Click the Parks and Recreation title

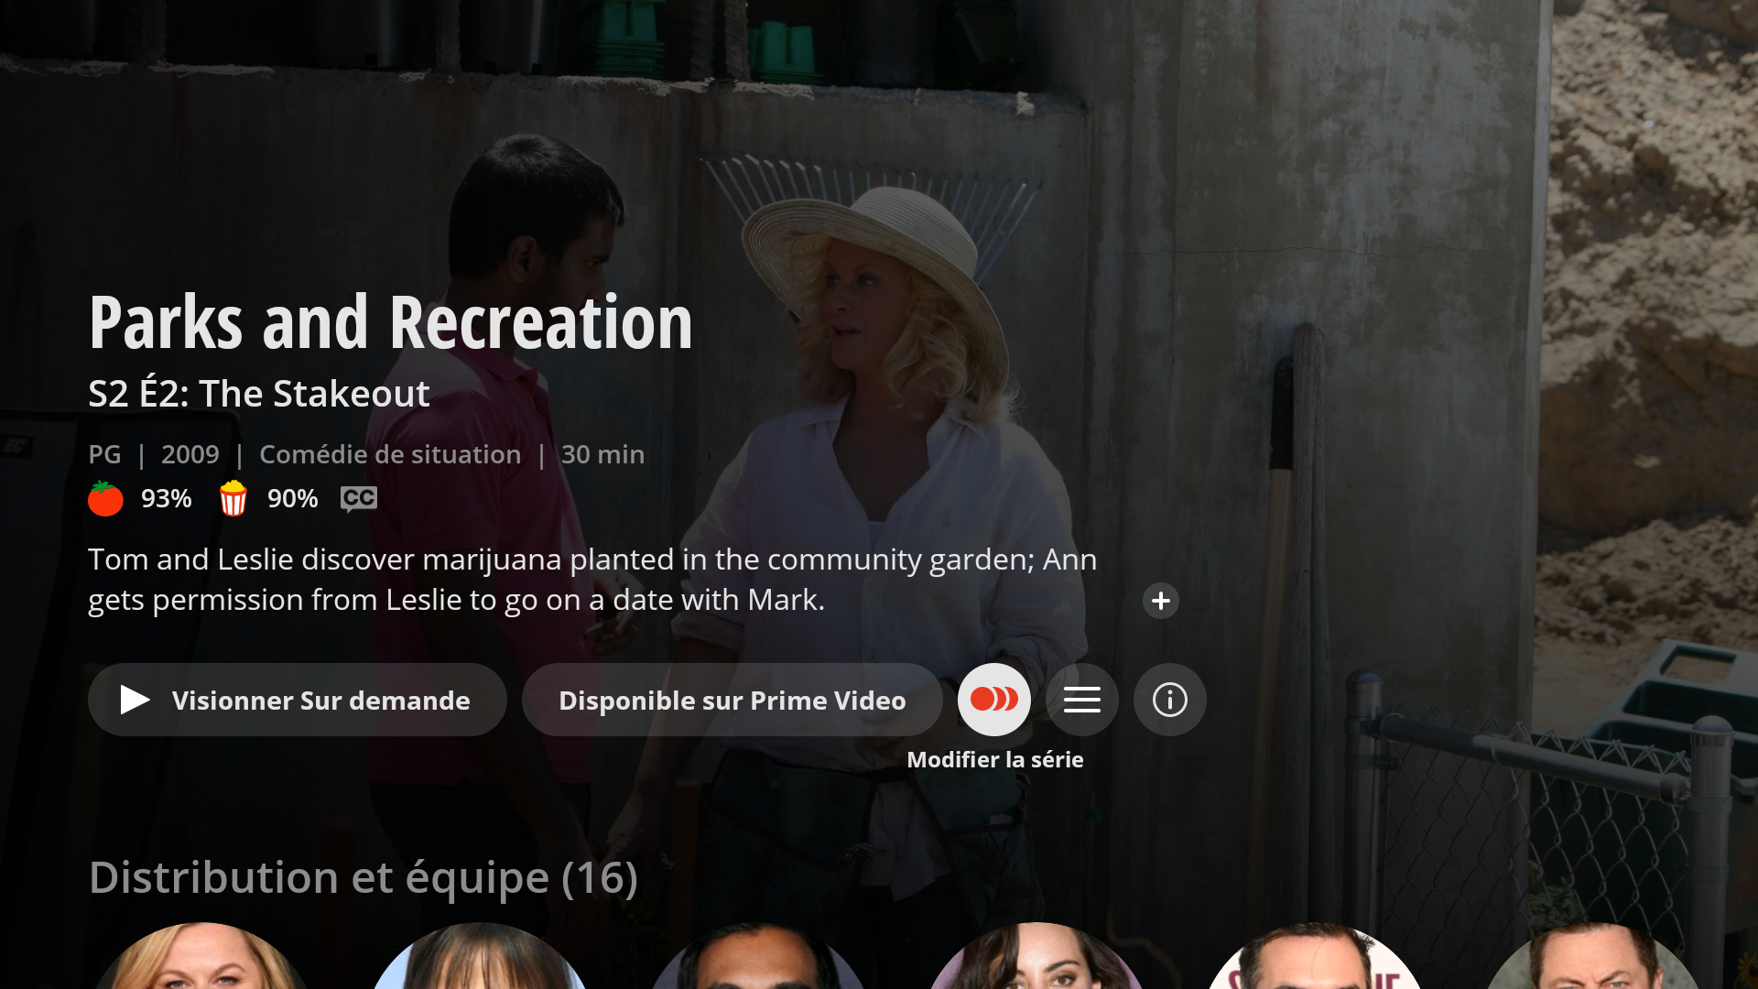tap(391, 322)
